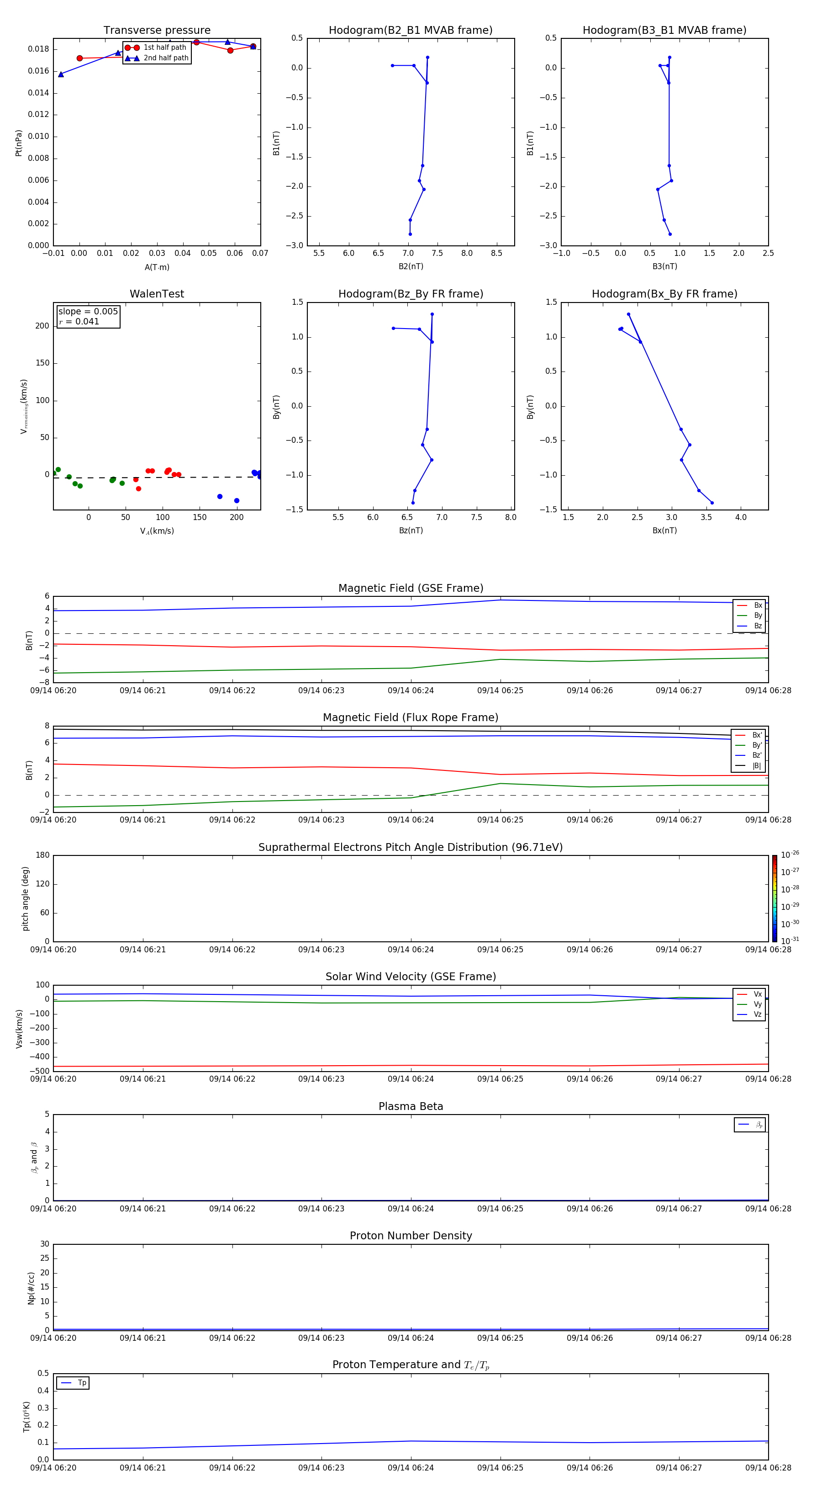
Task: Click the 'Bz' legend entry in GSE magnetic field
Action: [x=749, y=626]
